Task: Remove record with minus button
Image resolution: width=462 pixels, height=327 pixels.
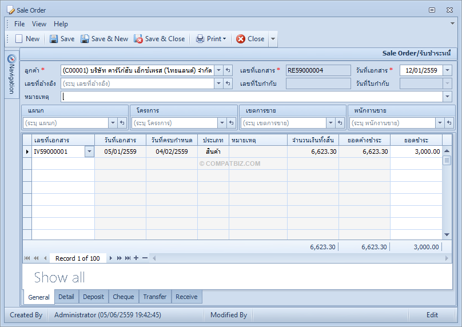Action: point(145,258)
